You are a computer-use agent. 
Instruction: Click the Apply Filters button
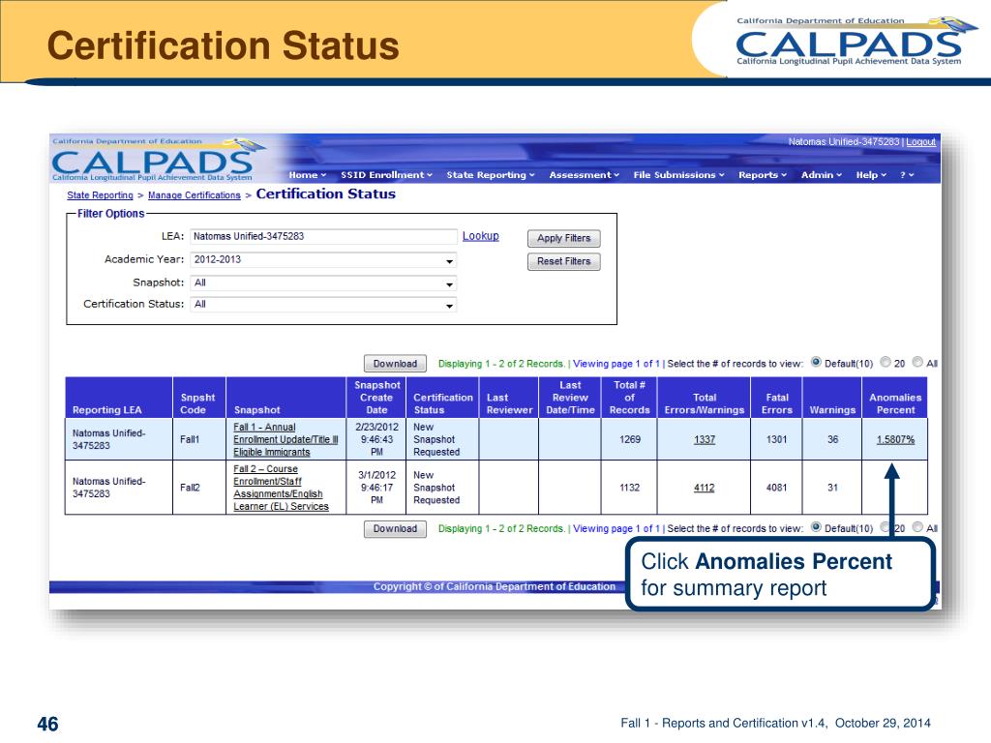click(564, 238)
